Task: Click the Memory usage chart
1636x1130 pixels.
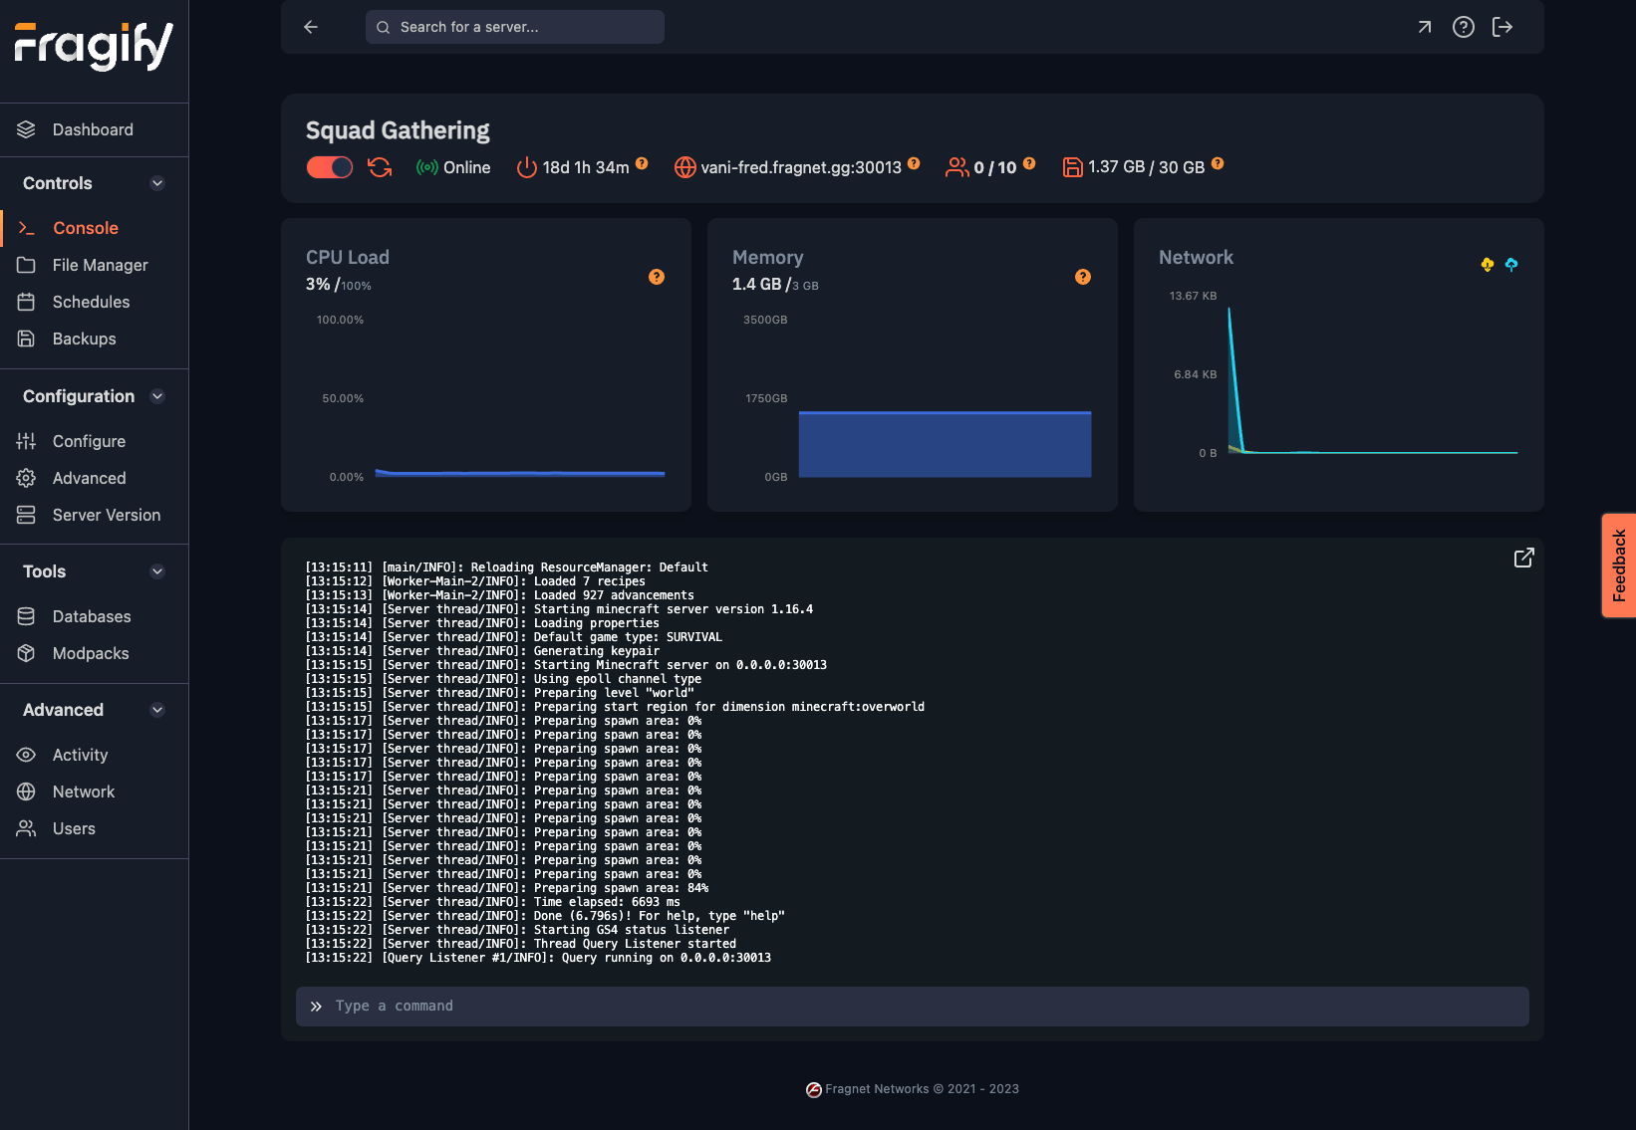Action: pos(945,444)
